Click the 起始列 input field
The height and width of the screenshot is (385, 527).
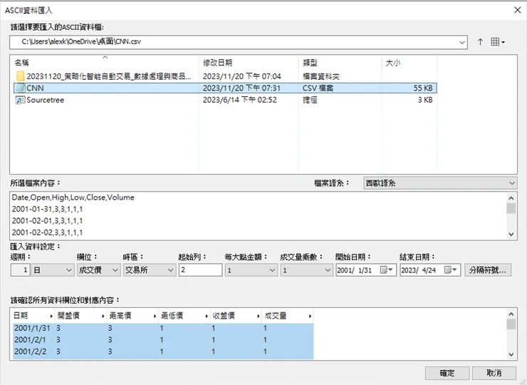pyautogui.click(x=201, y=270)
